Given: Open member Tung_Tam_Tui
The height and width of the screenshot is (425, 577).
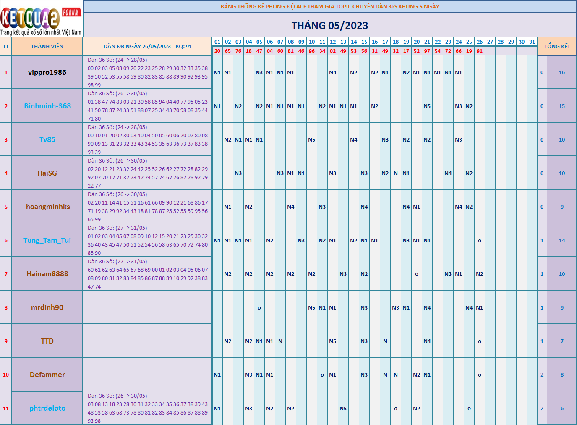Looking at the screenshot, I should tap(47, 240).
